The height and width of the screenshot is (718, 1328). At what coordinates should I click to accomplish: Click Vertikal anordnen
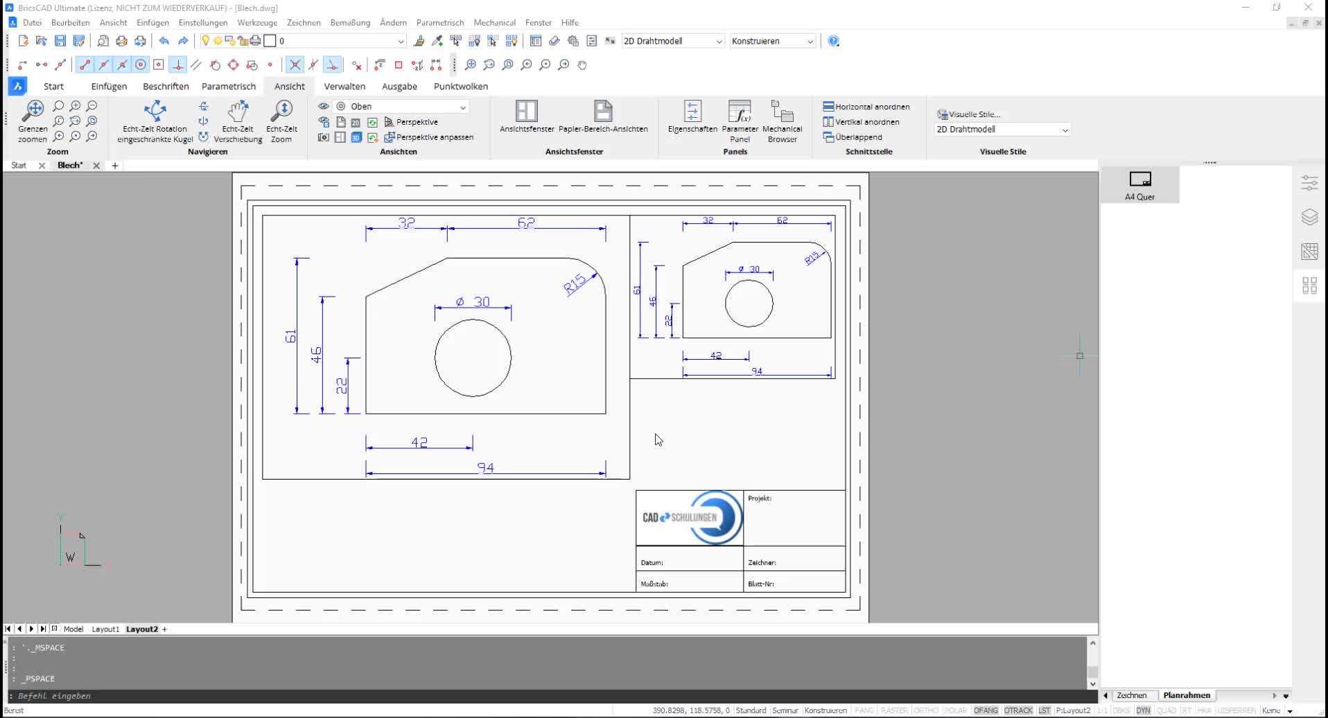pyautogui.click(x=861, y=122)
